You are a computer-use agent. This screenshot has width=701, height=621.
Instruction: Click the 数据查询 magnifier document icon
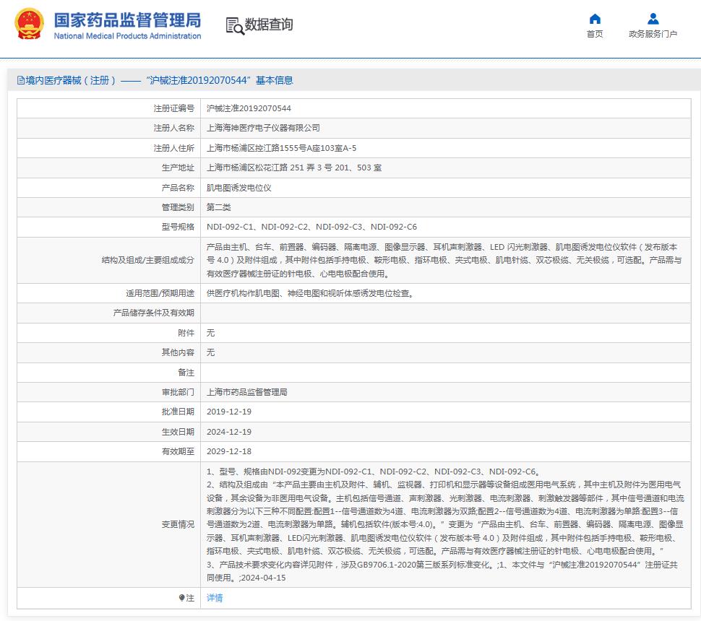235,26
